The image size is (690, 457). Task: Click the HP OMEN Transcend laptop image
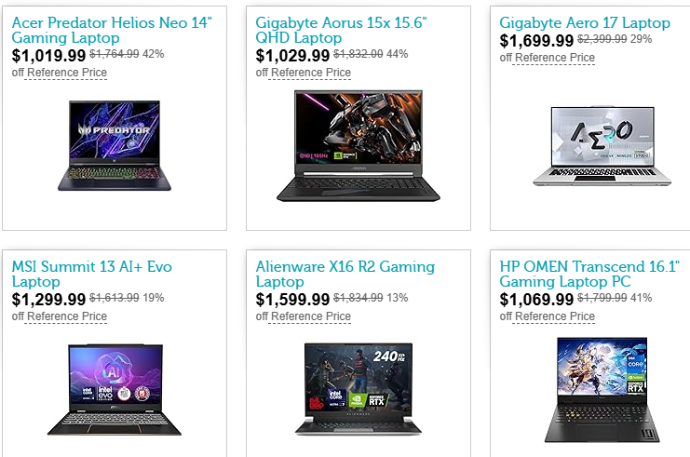pyautogui.click(x=602, y=390)
